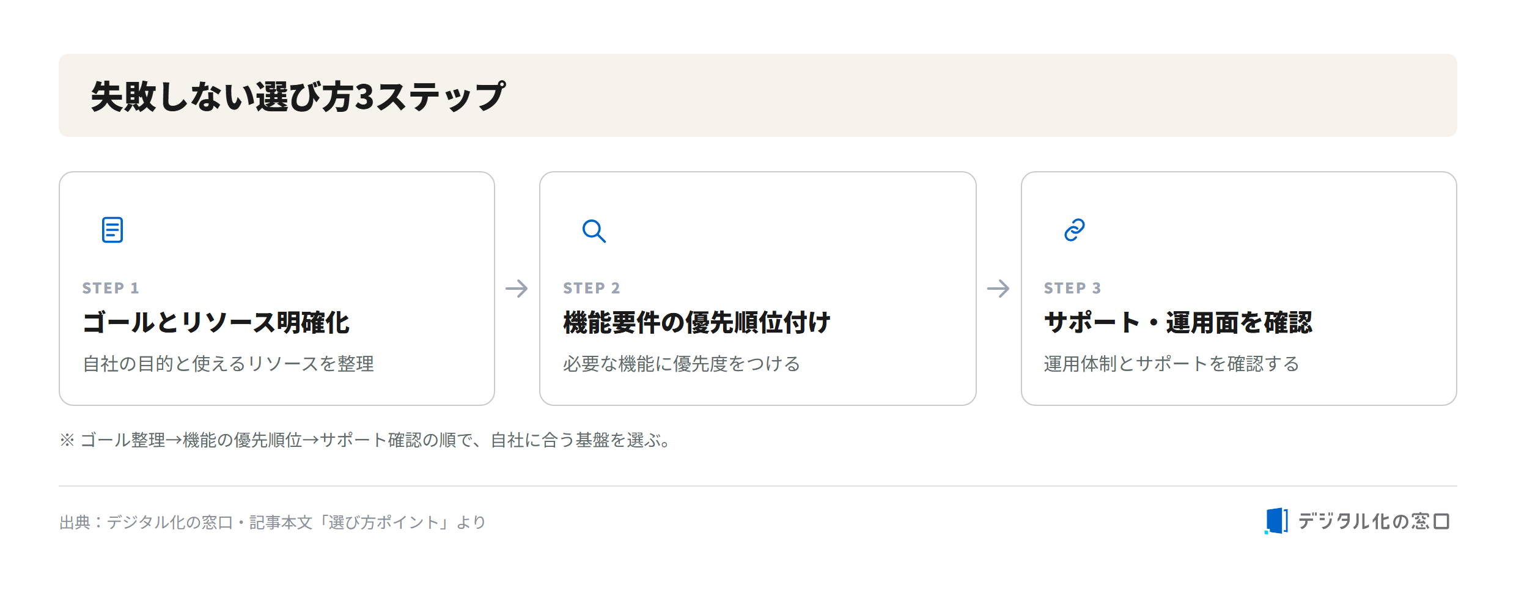The image size is (1516, 593).
Task: Click the title 失敗しない選び方3ステップ
Action: (x=298, y=97)
